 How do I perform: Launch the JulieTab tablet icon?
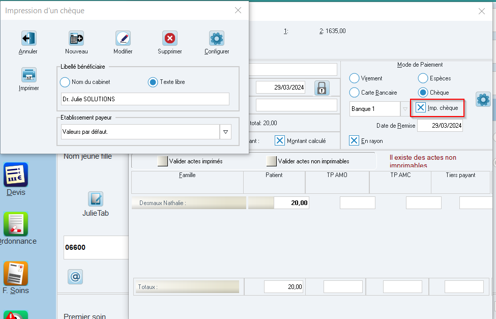coord(96,199)
